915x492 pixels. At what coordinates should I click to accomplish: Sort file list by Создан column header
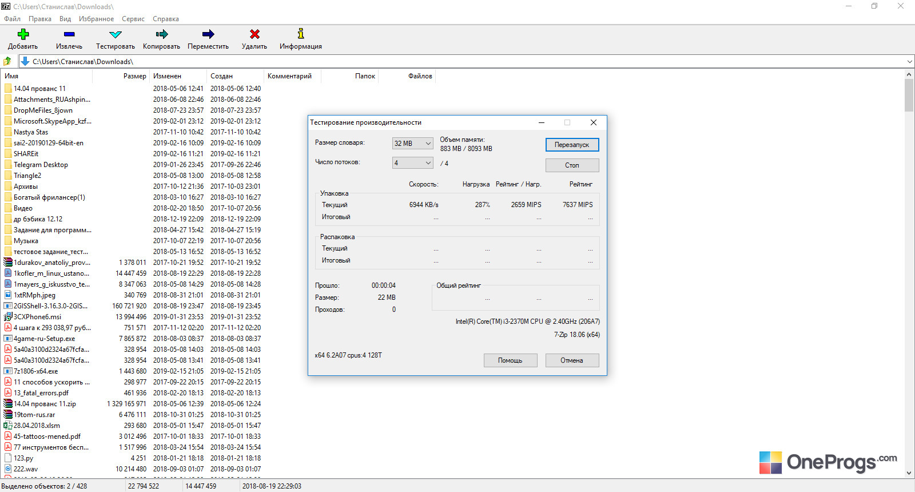tap(235, 76)
